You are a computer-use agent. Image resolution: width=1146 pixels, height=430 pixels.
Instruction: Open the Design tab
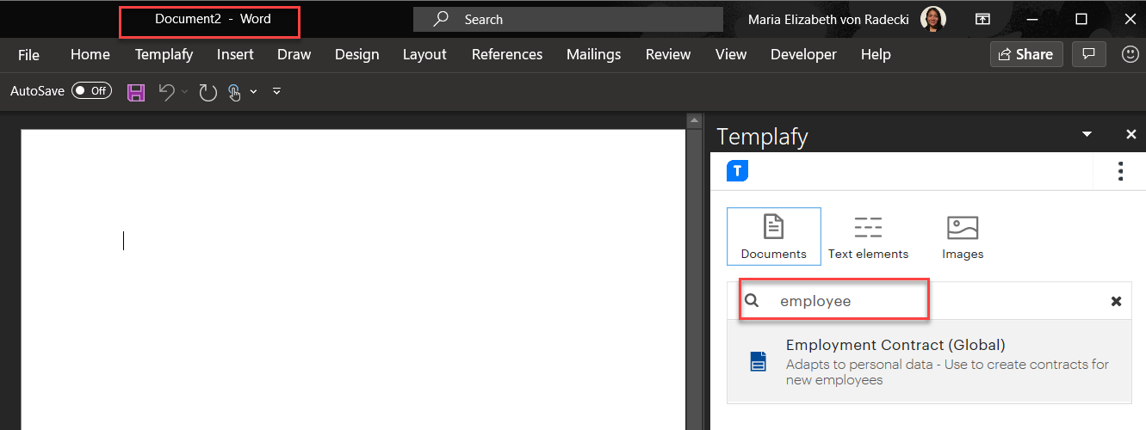[356, 54]
